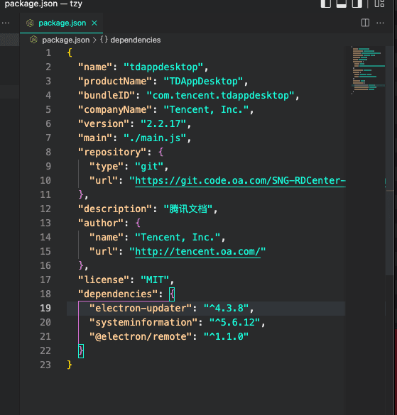Click the "2.2.17" version value
This screenshot has height=415, width=397.
point(163,124)
